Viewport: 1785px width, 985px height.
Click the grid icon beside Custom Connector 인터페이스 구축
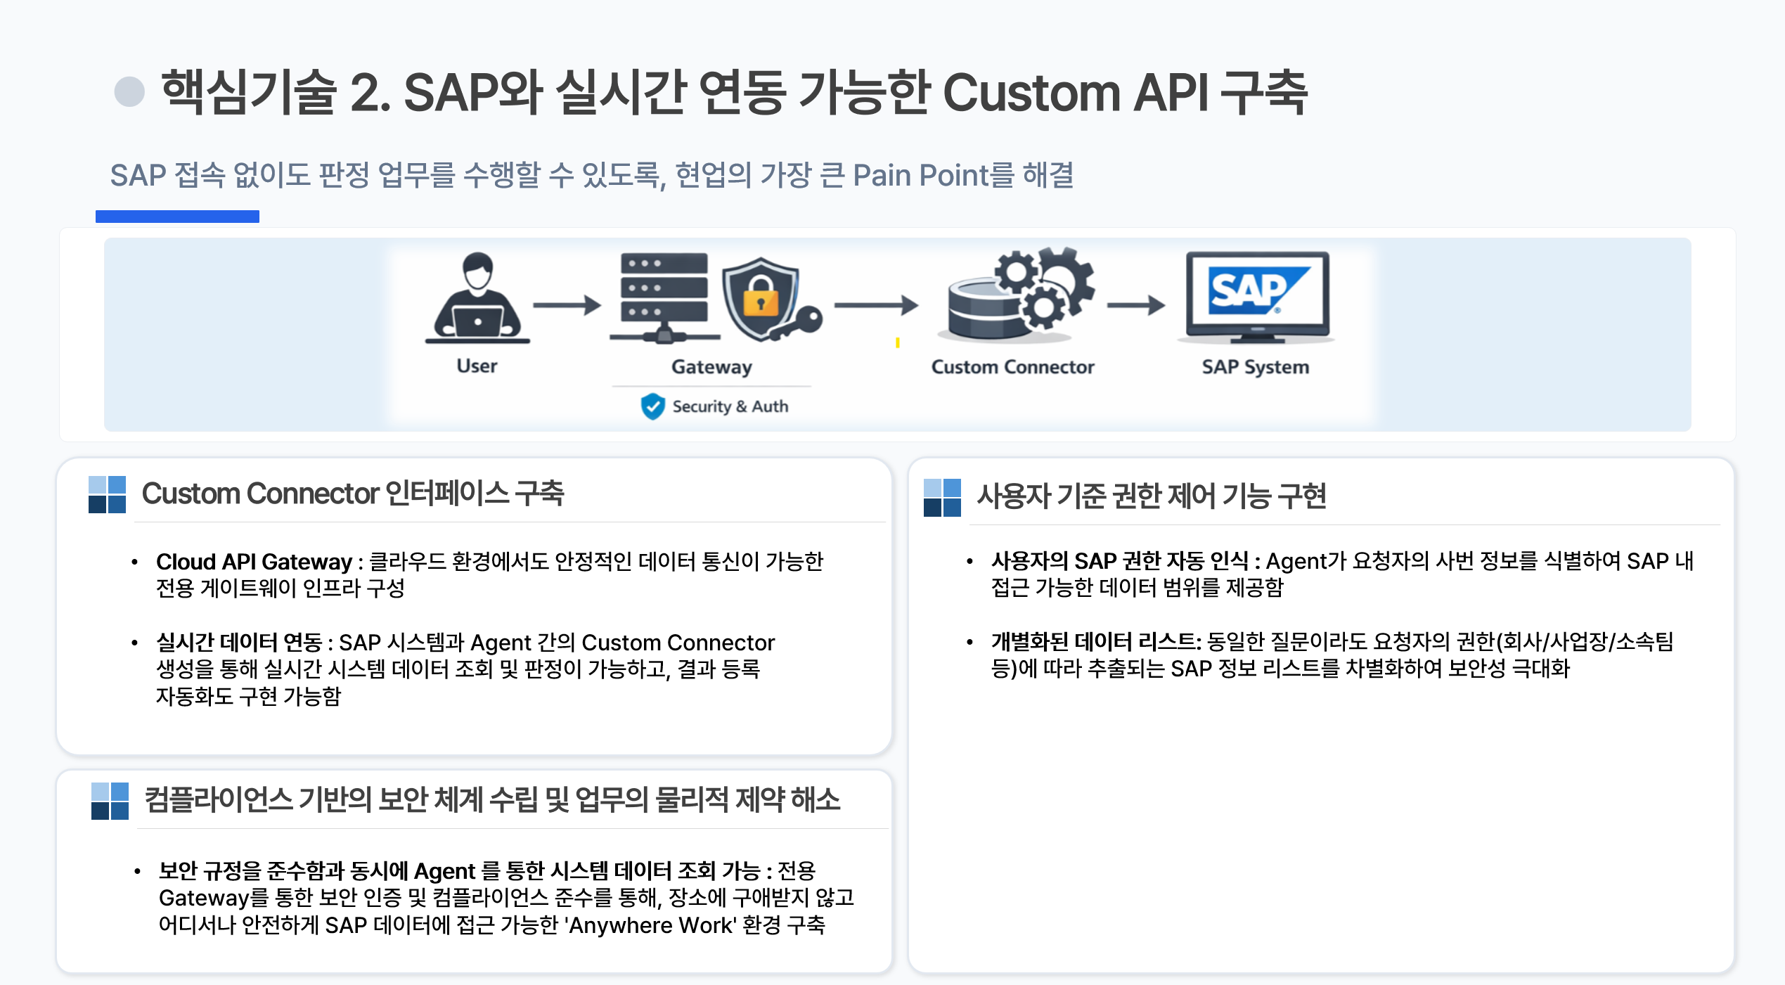pos(107,494)
